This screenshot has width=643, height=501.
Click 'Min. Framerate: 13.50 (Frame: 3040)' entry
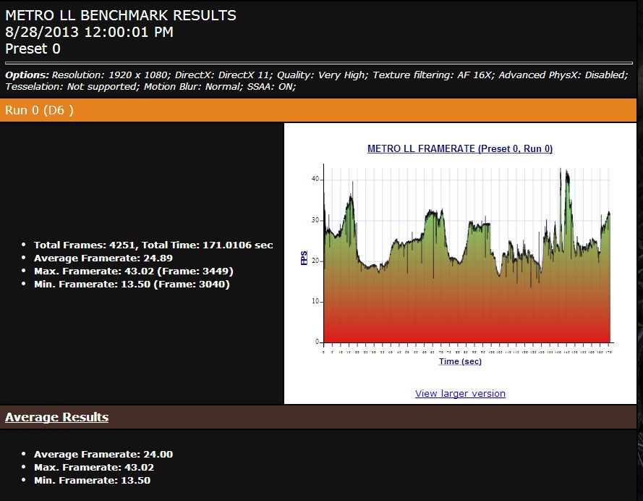[132, 284]
